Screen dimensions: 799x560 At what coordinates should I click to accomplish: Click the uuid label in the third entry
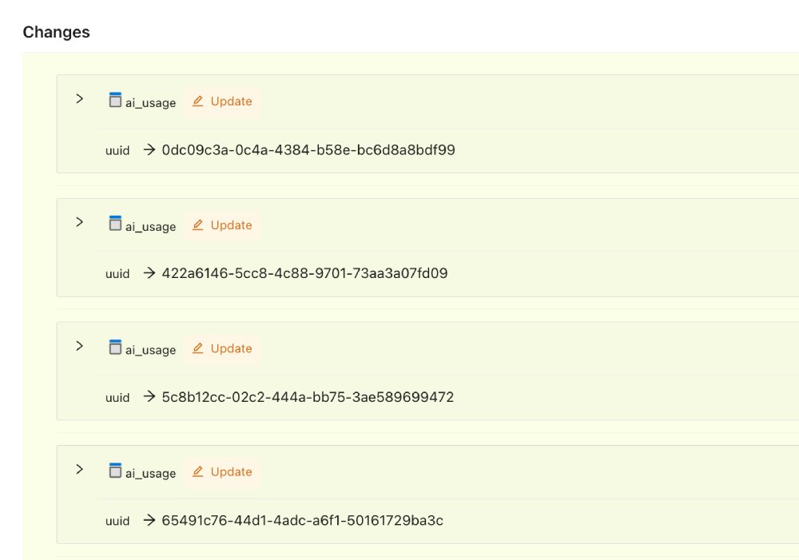point(117,397)
